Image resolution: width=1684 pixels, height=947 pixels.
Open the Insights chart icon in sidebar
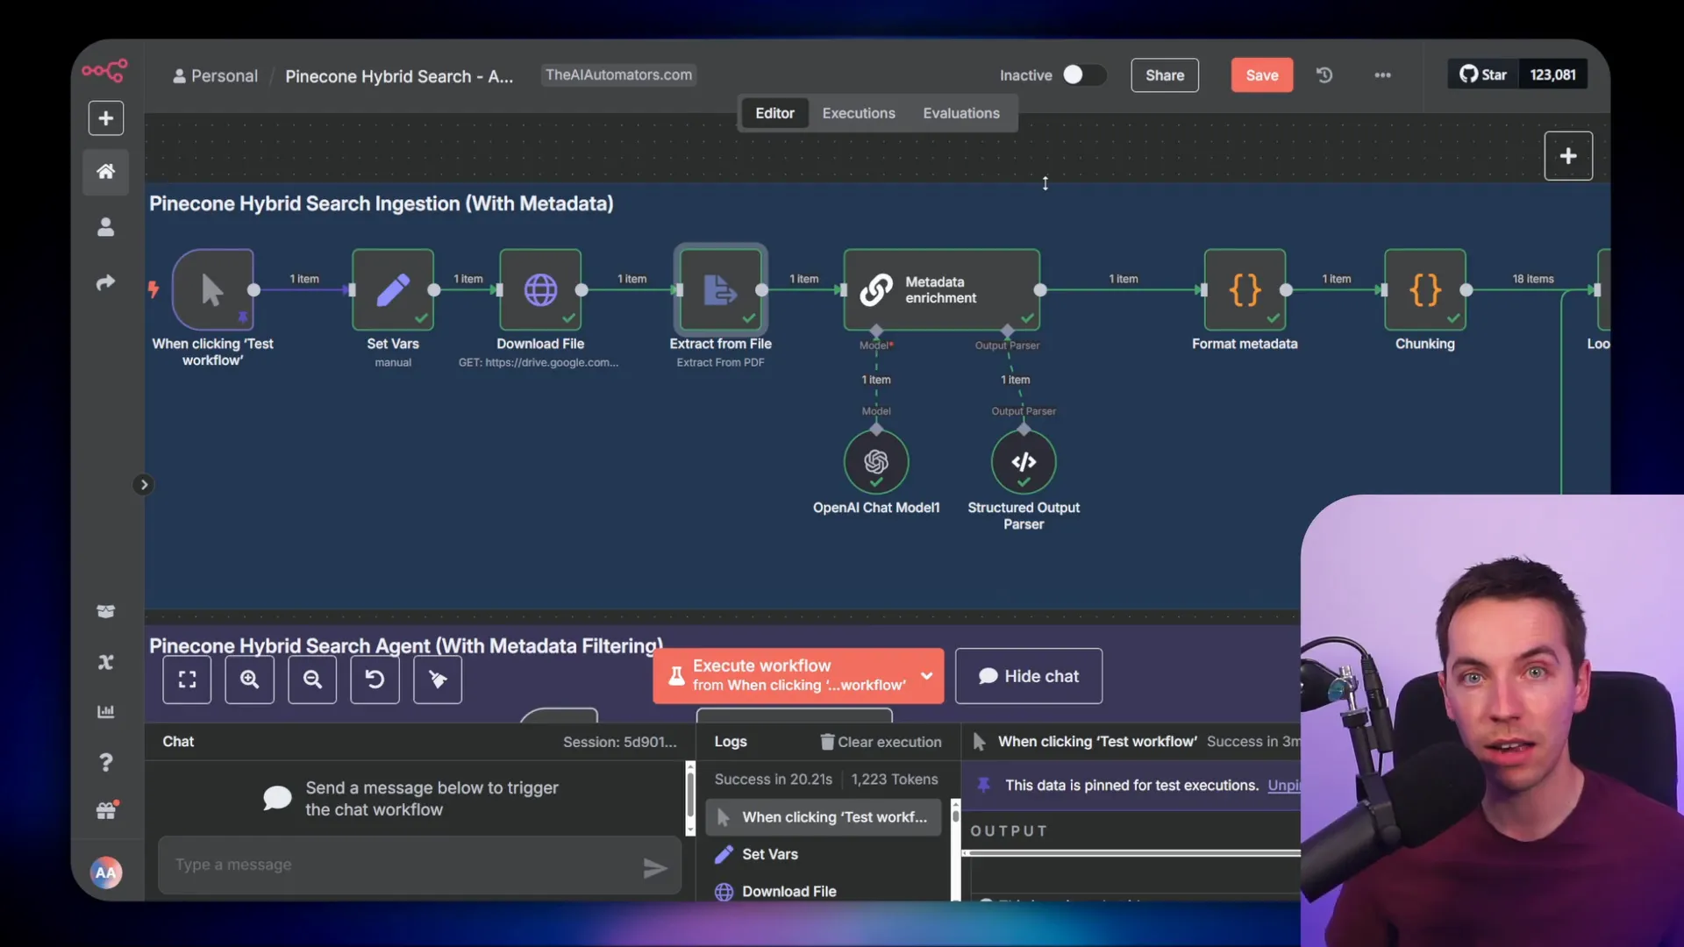click(105, 711)
